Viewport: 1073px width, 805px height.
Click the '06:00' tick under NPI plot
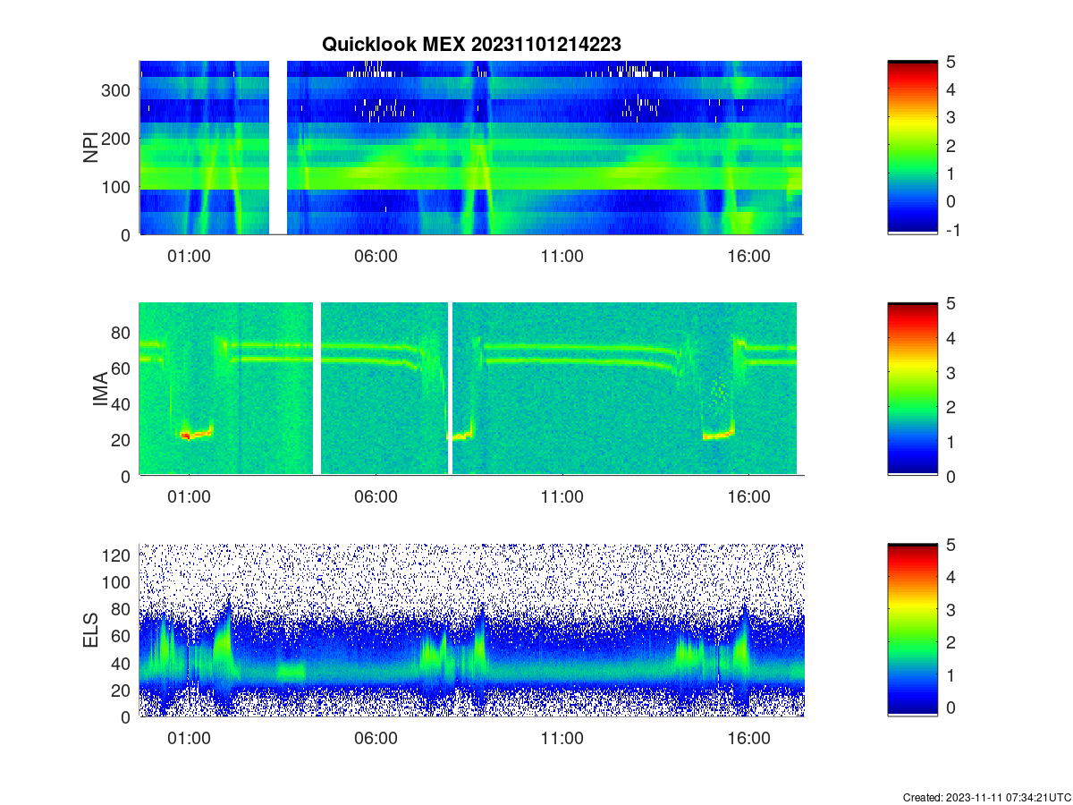[376, 256]
